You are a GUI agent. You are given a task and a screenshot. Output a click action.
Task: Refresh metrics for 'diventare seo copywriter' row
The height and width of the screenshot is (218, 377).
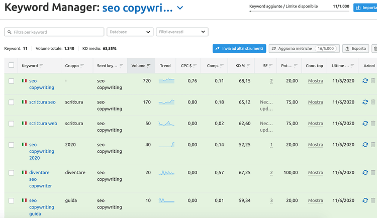coord(365,172)
